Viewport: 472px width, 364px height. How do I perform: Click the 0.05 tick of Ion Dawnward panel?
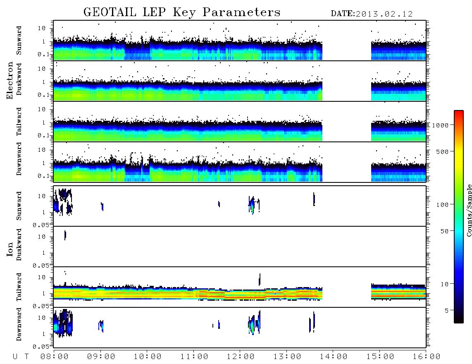41,347
